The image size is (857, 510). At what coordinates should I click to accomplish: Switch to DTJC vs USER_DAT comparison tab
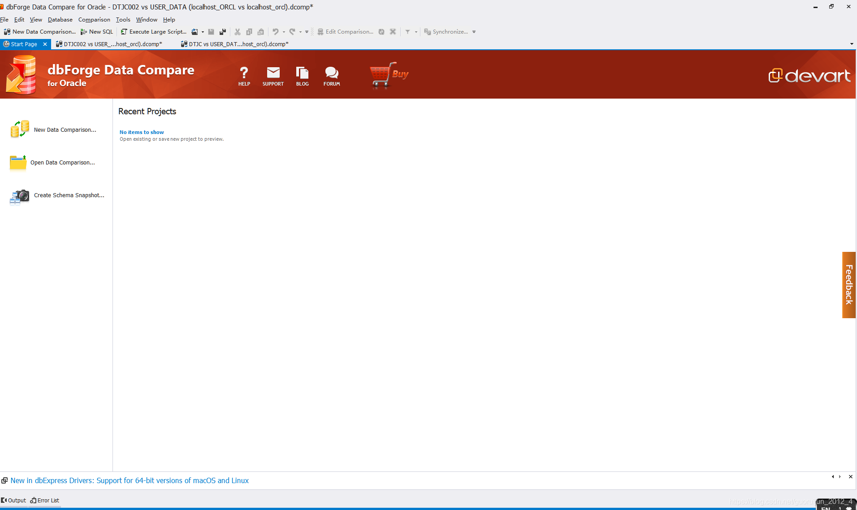point(234,44)
